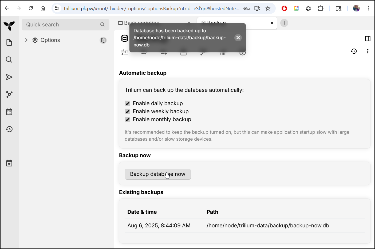Click the Existing backups heading
Viewport: 375px width, 249px height.
tap(141, 192)
